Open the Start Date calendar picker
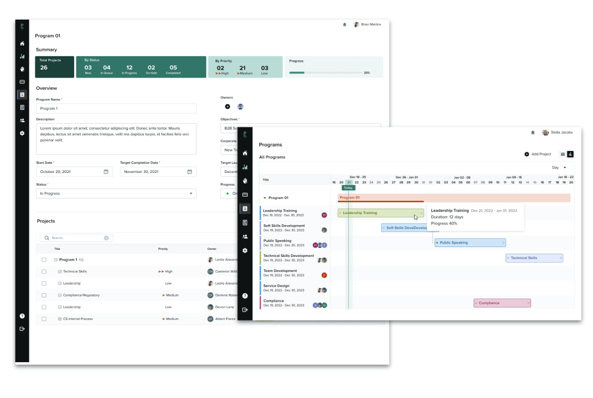593x398 pixels. pos(106,172)
